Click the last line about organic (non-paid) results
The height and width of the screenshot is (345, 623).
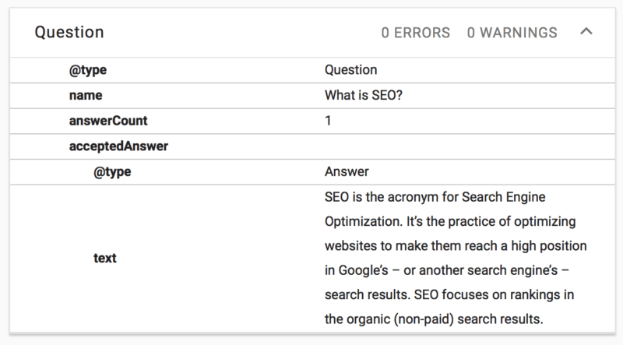(434, 319)
